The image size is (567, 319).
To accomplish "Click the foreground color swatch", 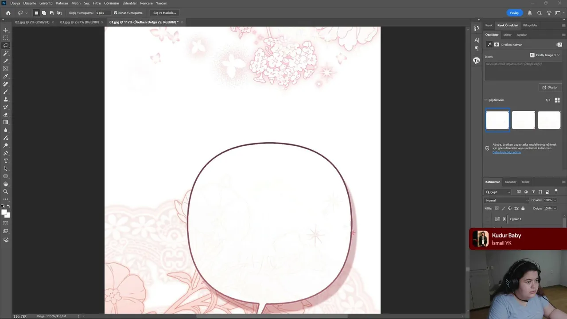I will (x=4, y=212).
